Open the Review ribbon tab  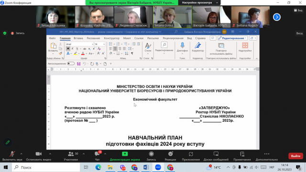173,38
